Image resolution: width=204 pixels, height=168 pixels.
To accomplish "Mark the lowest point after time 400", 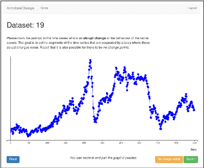I will [x=160, y=129].
